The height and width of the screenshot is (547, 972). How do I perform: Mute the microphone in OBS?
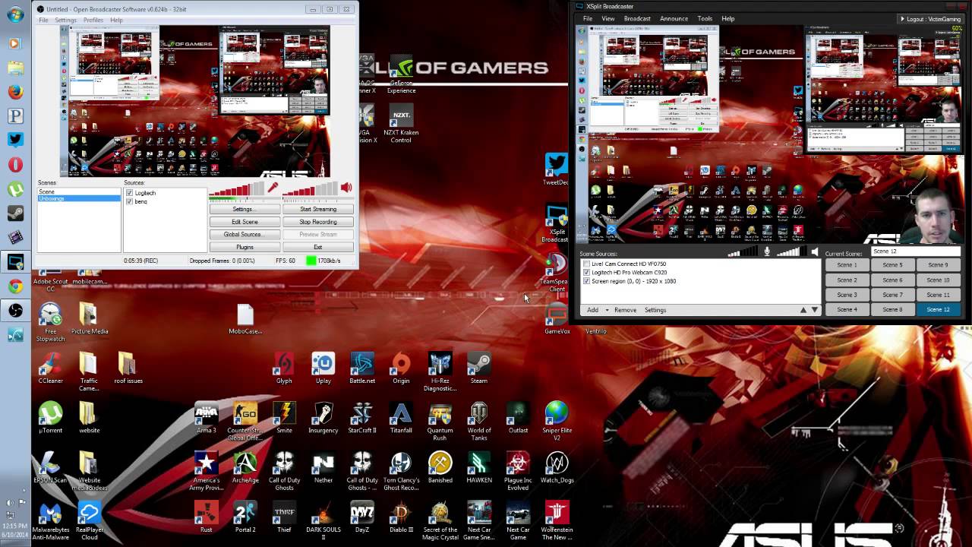click(x=273, y=188)
